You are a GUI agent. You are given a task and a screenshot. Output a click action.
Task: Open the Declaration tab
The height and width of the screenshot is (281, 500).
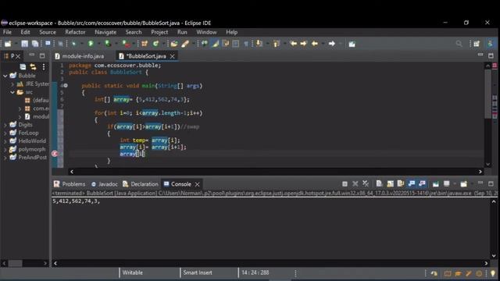[141, 184]
